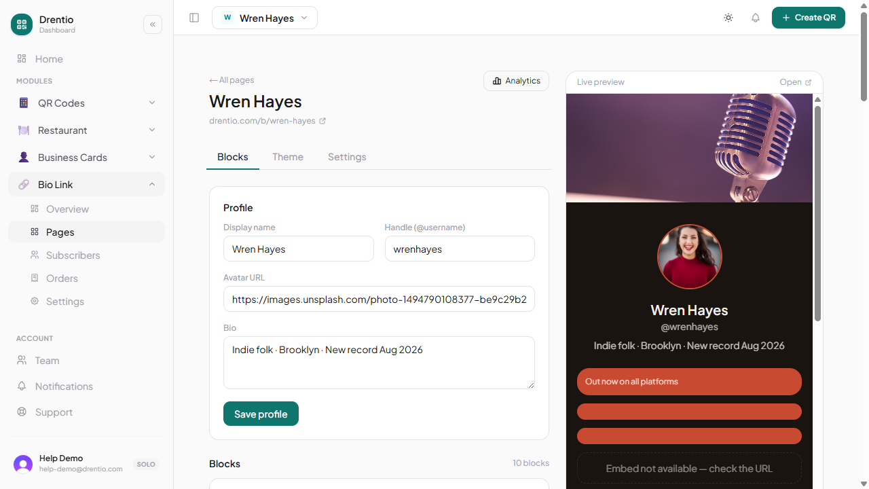This screenshot has height=489, width=869.
Task: Click the W workspace badge icon
Action: pyautogui.click(x=227, y=18)
